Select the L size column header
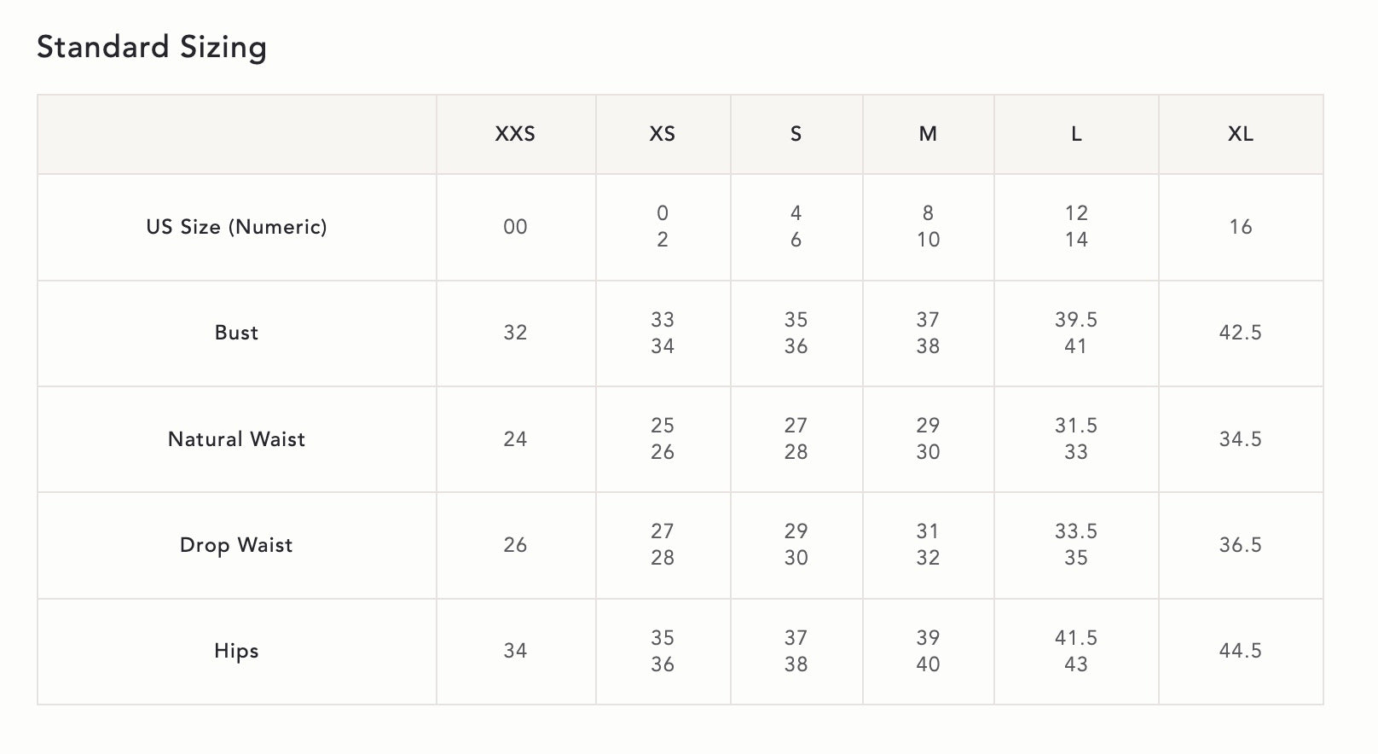The image size is (1378, 754). tap(1076, 134)
